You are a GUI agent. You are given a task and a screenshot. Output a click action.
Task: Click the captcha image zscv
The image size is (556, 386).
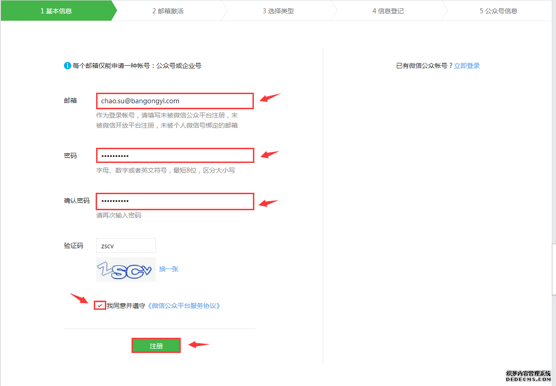(x=126, y=270)
